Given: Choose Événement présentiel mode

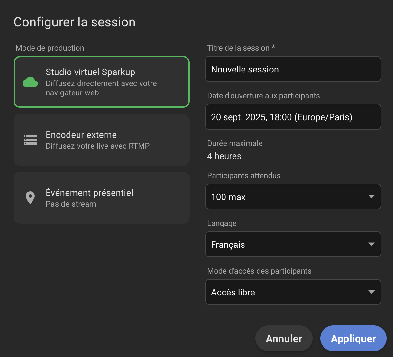Looking at the screenshot, I should 101,198.
